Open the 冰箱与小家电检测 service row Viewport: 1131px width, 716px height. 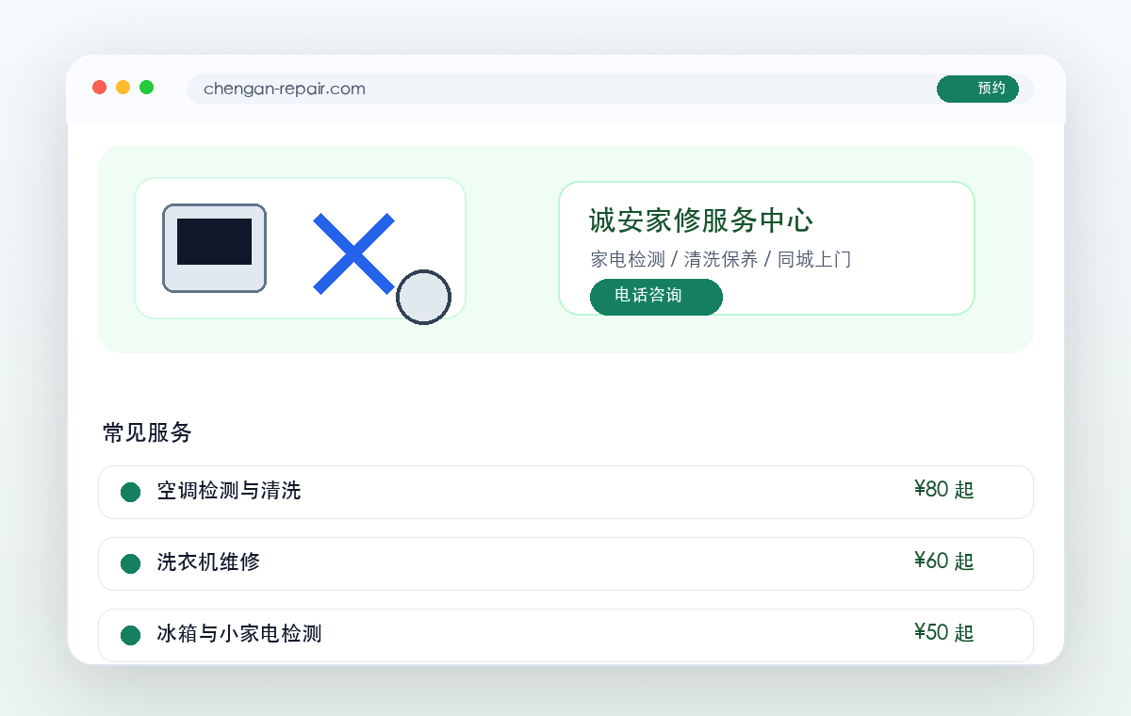565,635
